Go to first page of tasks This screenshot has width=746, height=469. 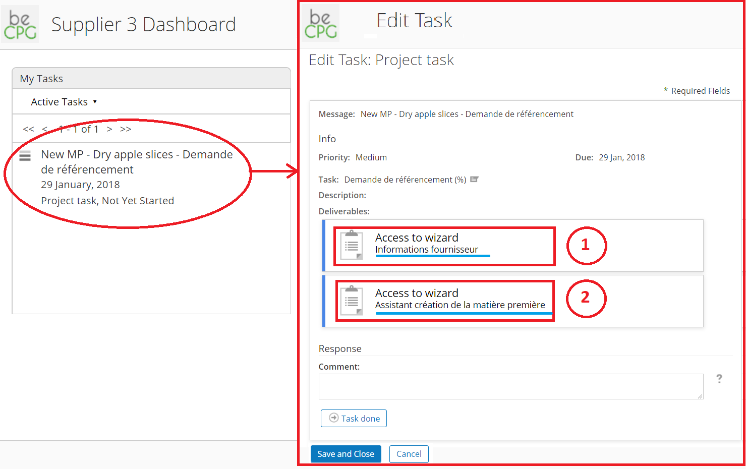[28, 129]
